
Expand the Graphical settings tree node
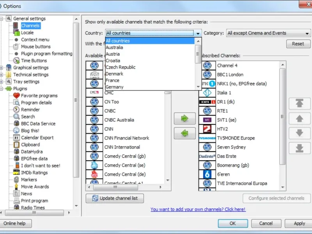click(x=2, y=67)
